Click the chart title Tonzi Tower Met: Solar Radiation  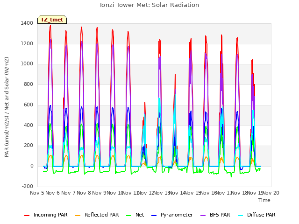(x=149, y=5)
